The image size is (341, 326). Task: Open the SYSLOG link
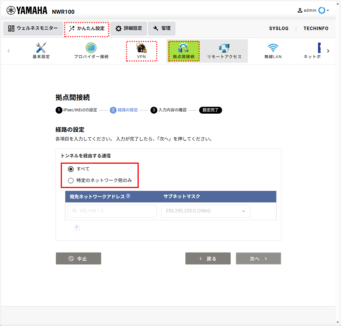pyautogui.click(x=279, y=28)
